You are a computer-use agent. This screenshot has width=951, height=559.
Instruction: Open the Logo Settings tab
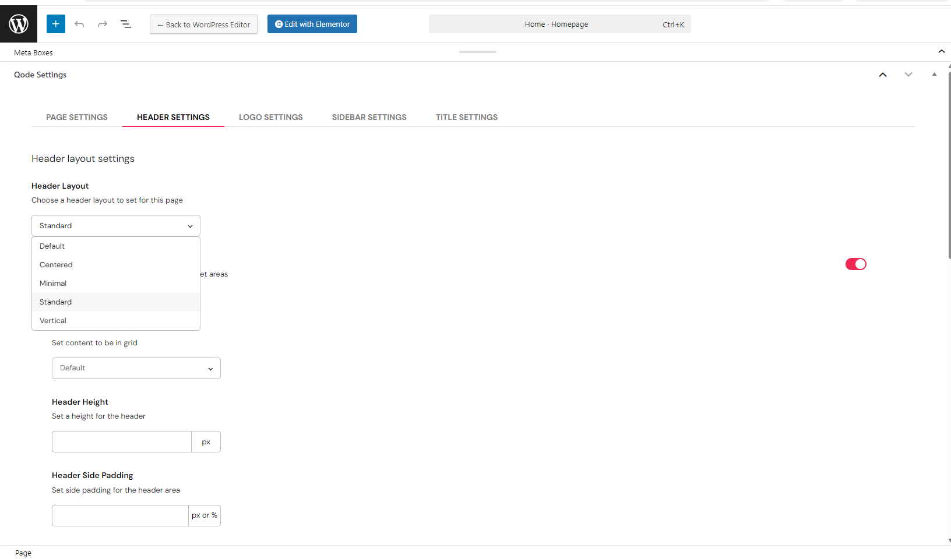coord(271,117)
